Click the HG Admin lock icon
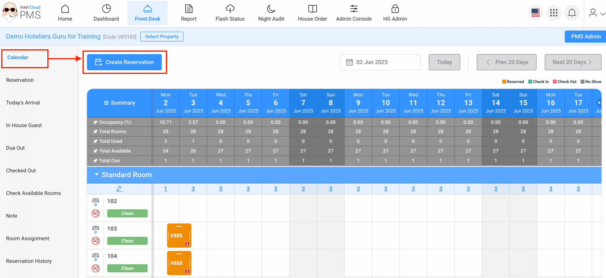 [395, 9]
